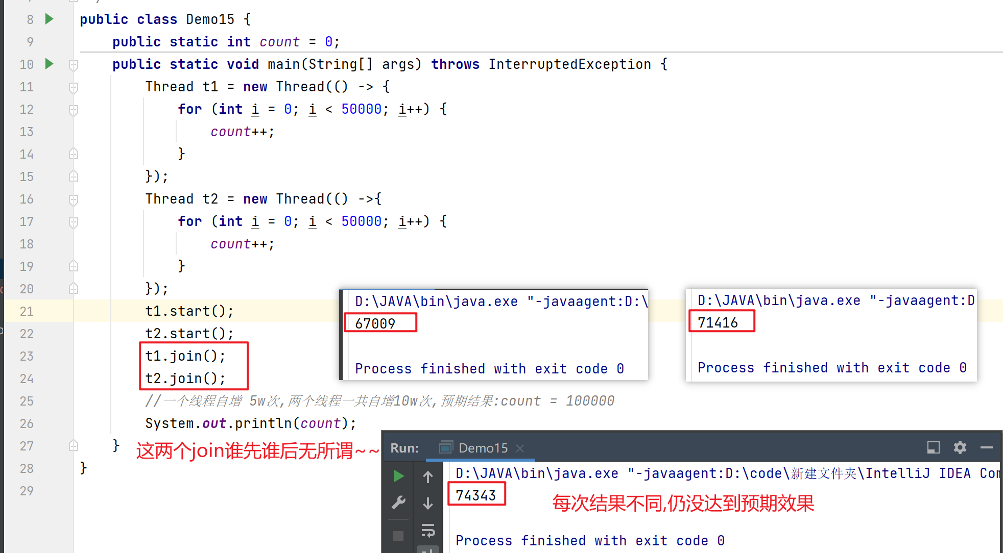
Task: Collapse t1 lambda fold marker at line 11
Action: tap(74, 87)
